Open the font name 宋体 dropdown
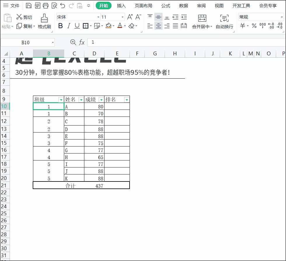 tap(98, 17)
